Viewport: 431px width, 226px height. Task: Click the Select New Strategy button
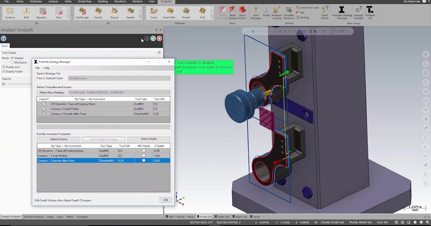pos(52,93)
